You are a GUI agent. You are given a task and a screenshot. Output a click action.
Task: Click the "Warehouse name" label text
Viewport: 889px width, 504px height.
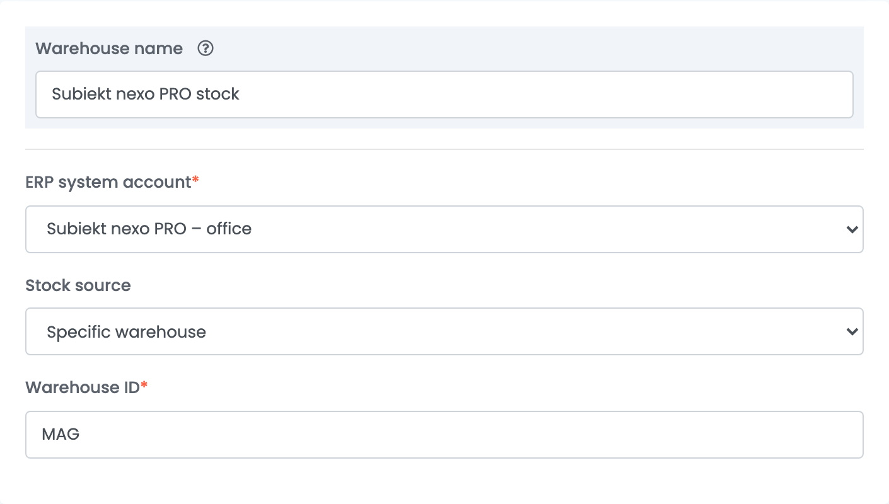tap(109, 49)
